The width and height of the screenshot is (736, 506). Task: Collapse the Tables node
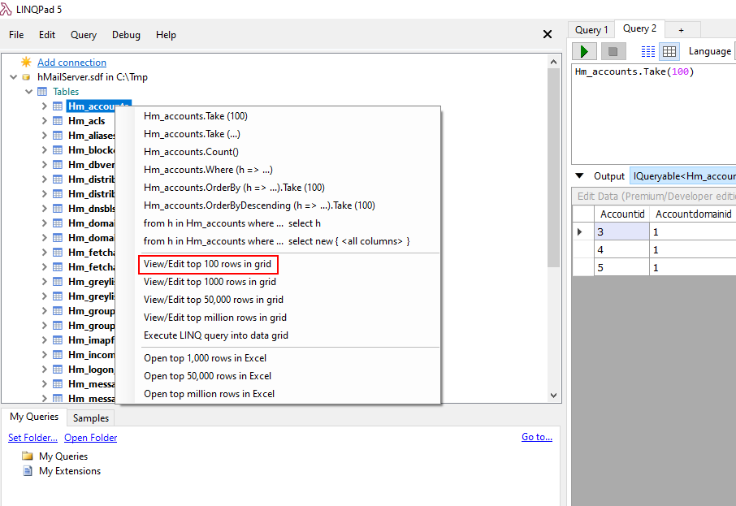[x=29, y=92]
